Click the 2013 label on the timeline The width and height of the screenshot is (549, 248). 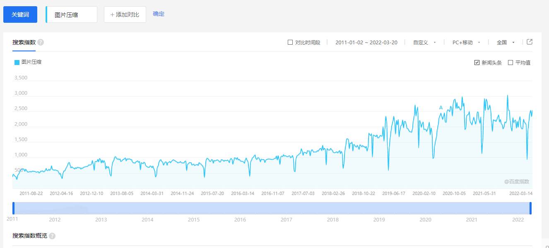[101, 219]
